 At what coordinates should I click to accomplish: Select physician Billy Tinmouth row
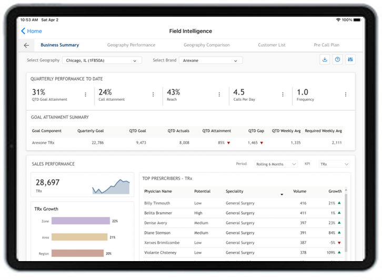pos(243,203)
